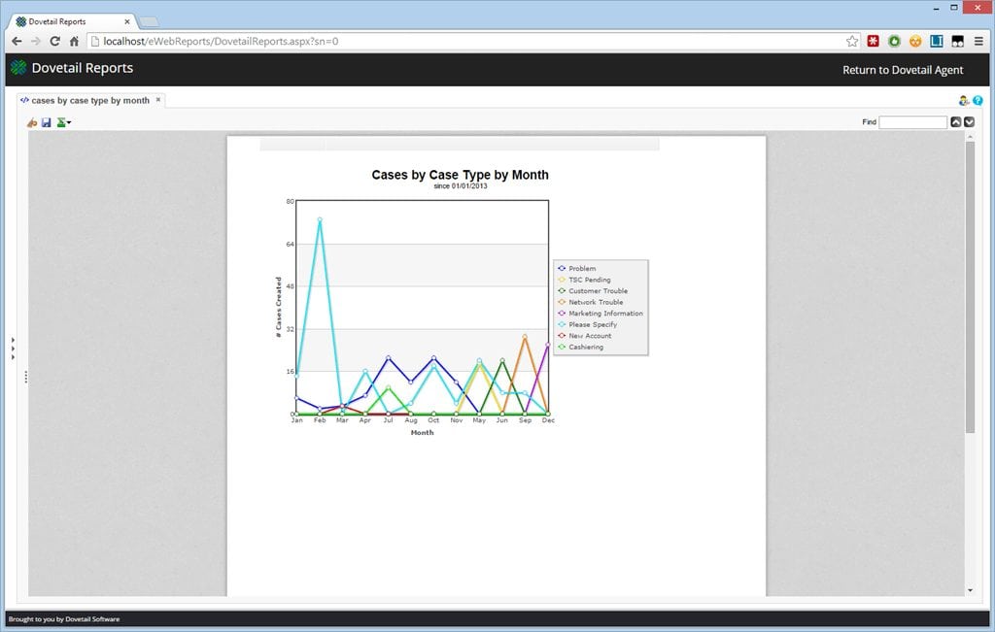Image resolution: width=995 pixels, height=632 pixels.
Task: Run the report refresh icon
Action: tap(31, 121)
